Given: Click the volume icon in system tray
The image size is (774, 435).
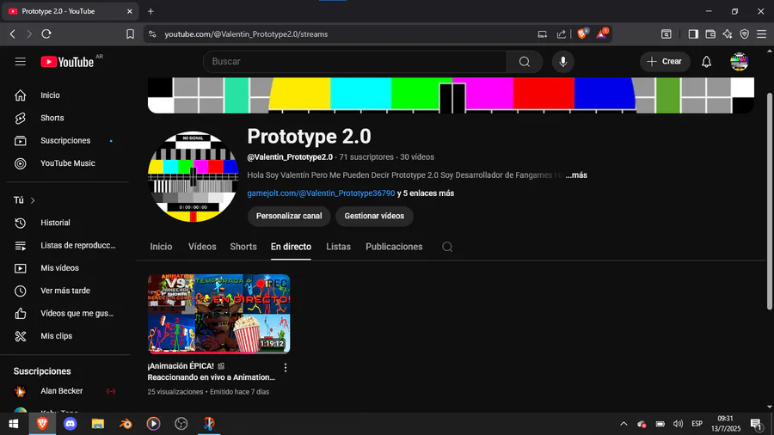Looking at the screenshot, I should [679, 424].
